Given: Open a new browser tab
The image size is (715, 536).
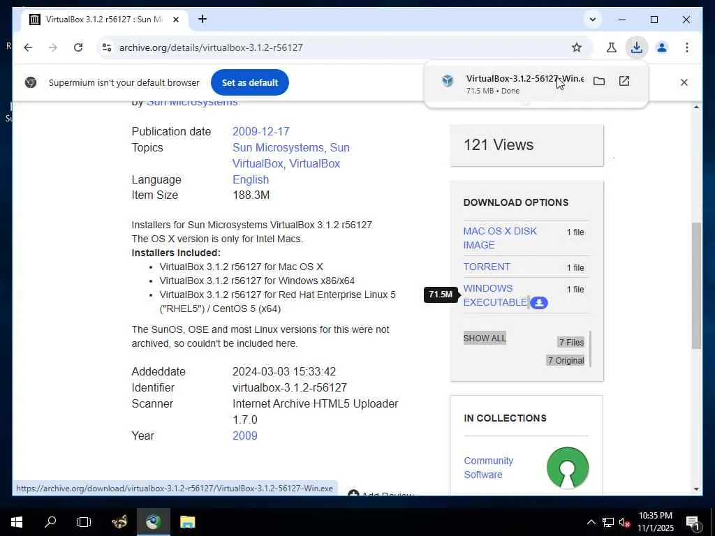Looking at the screenshot, I should pyautogui.click(x=202, y=19).
